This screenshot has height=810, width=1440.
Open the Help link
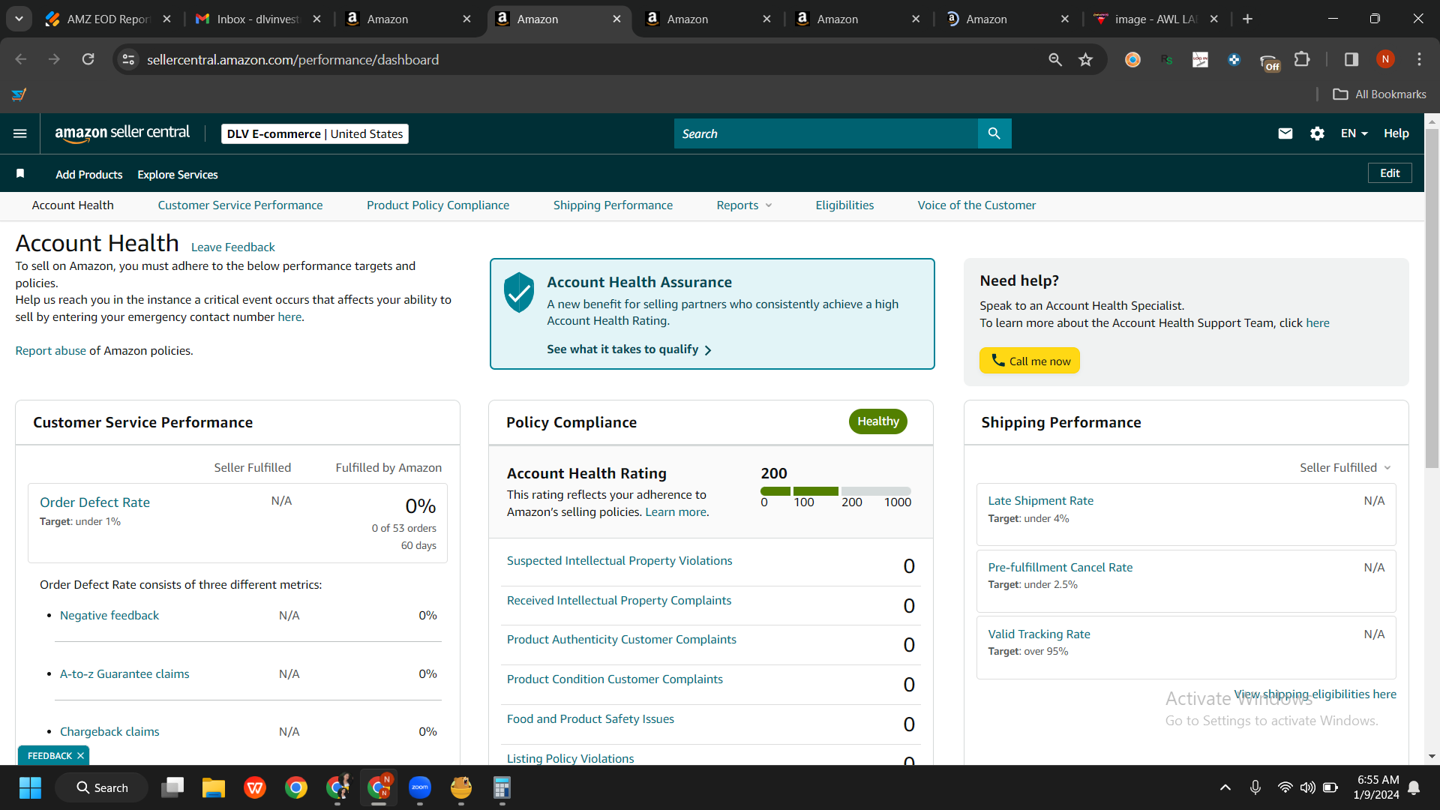click(1396, 133)
